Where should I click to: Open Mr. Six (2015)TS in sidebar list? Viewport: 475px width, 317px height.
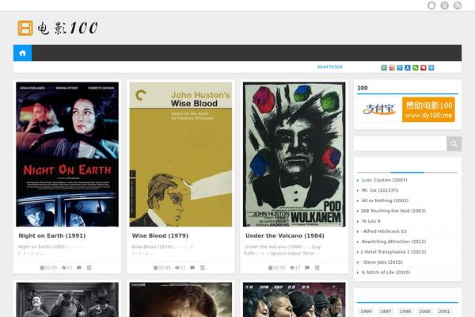click(x=380, y=190)
